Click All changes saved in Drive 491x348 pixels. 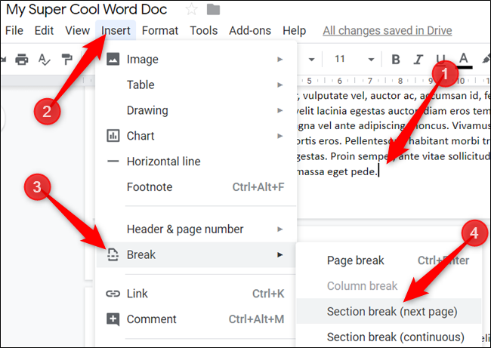388,31
